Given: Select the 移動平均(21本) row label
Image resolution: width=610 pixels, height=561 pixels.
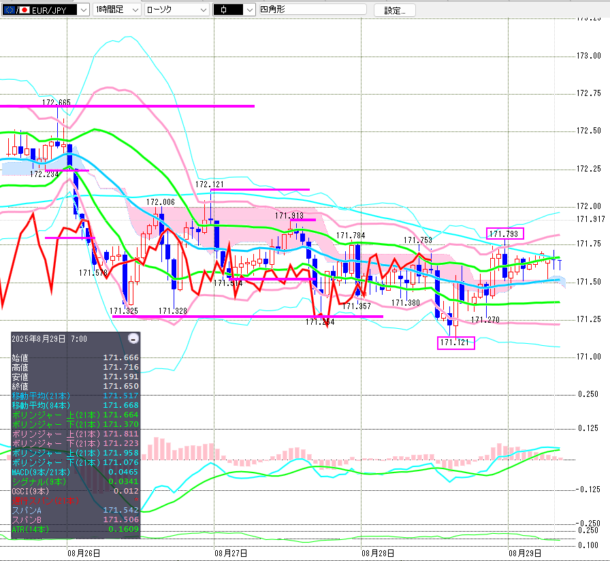Looking at the screenshot, I should point(42,396).
